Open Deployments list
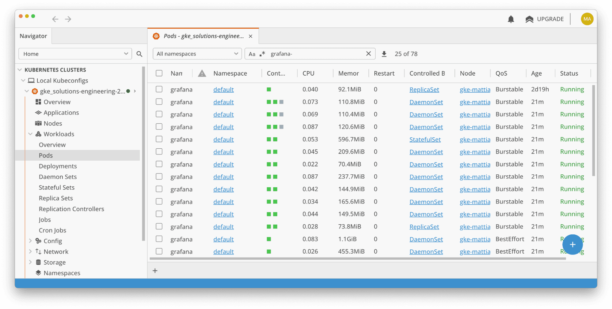This screenshot has width=612, height=309. pyautogui.click(x=58, y=166)
